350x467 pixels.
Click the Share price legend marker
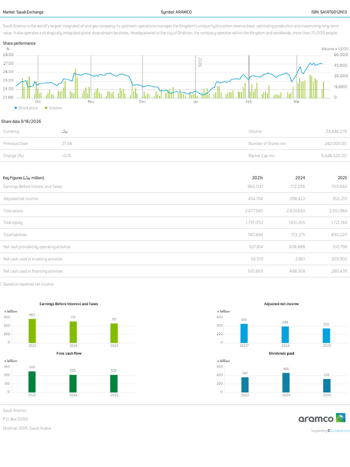[x=16, y=108]
